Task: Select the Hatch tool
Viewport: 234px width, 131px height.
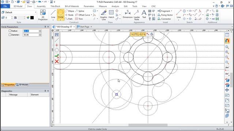Action: point(111,14)
